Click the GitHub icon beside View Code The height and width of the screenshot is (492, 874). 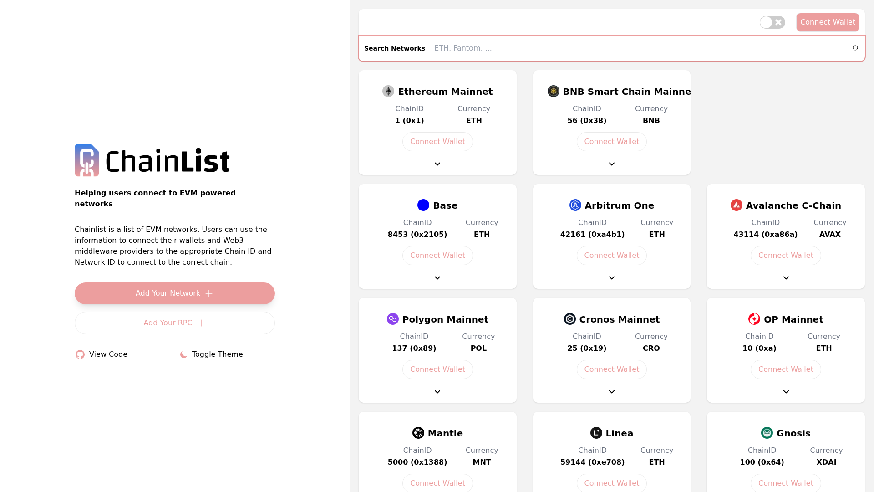point(80,354)
